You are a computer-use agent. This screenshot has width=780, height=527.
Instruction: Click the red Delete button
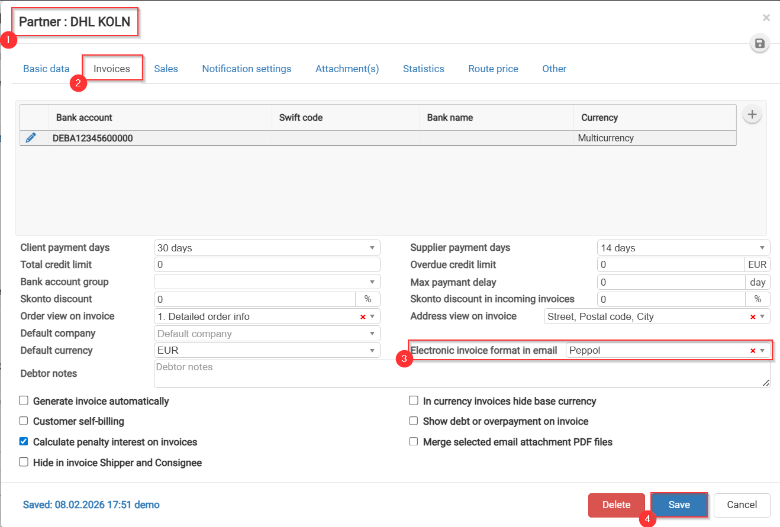point(616,505)
